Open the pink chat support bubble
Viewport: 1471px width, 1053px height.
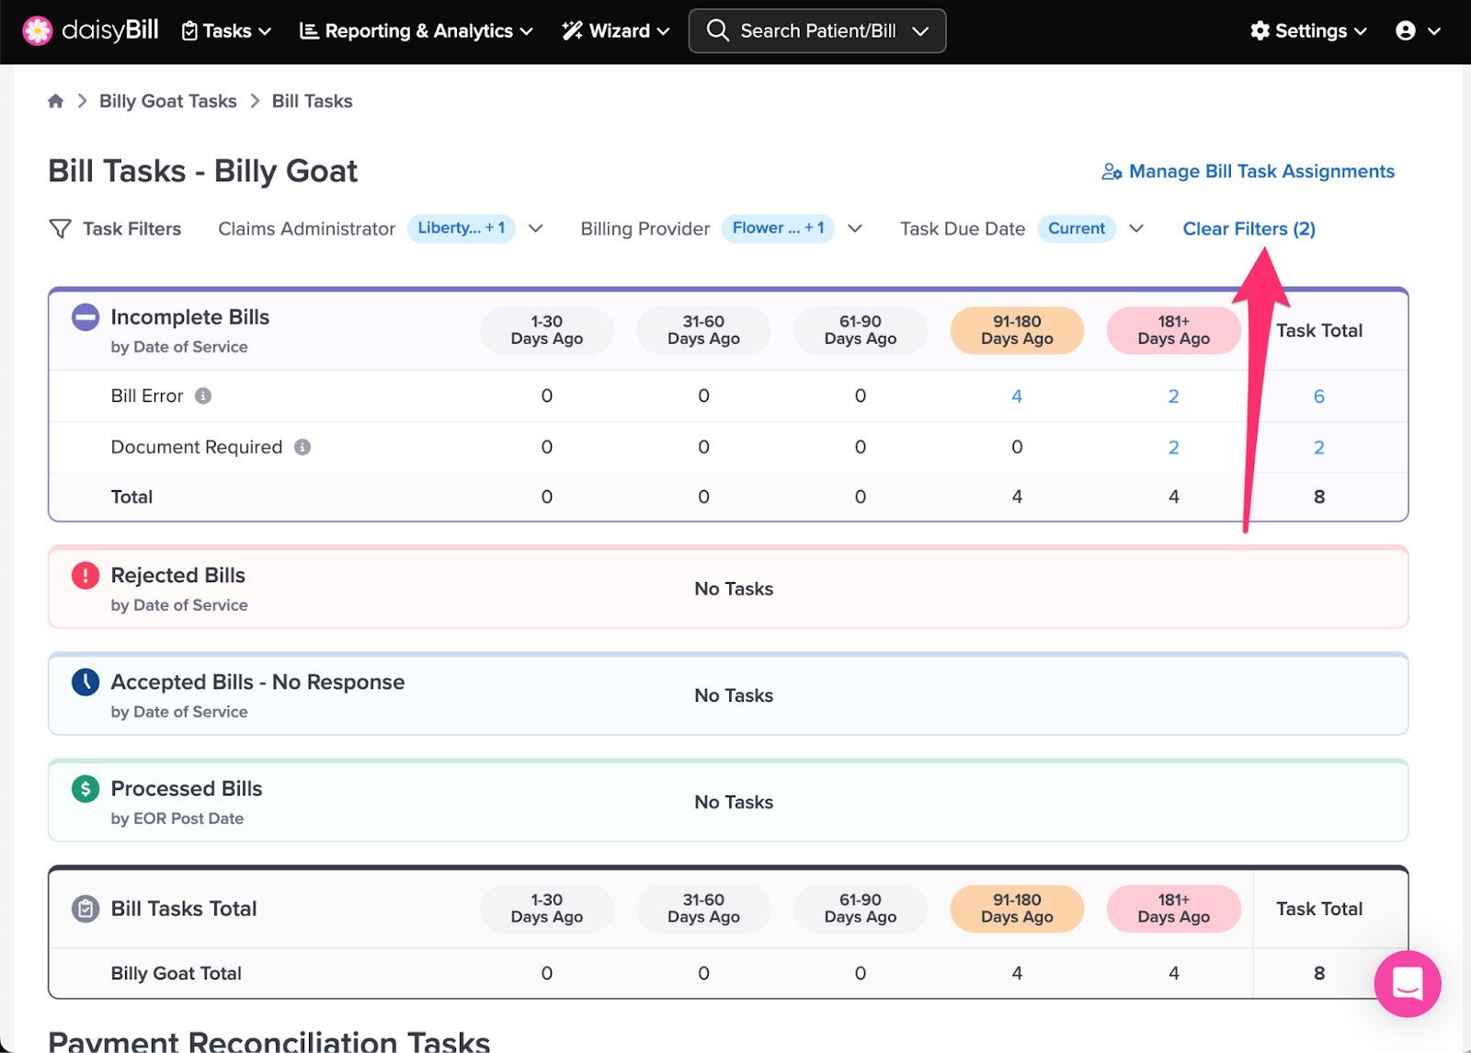[x=1408, y=983]
